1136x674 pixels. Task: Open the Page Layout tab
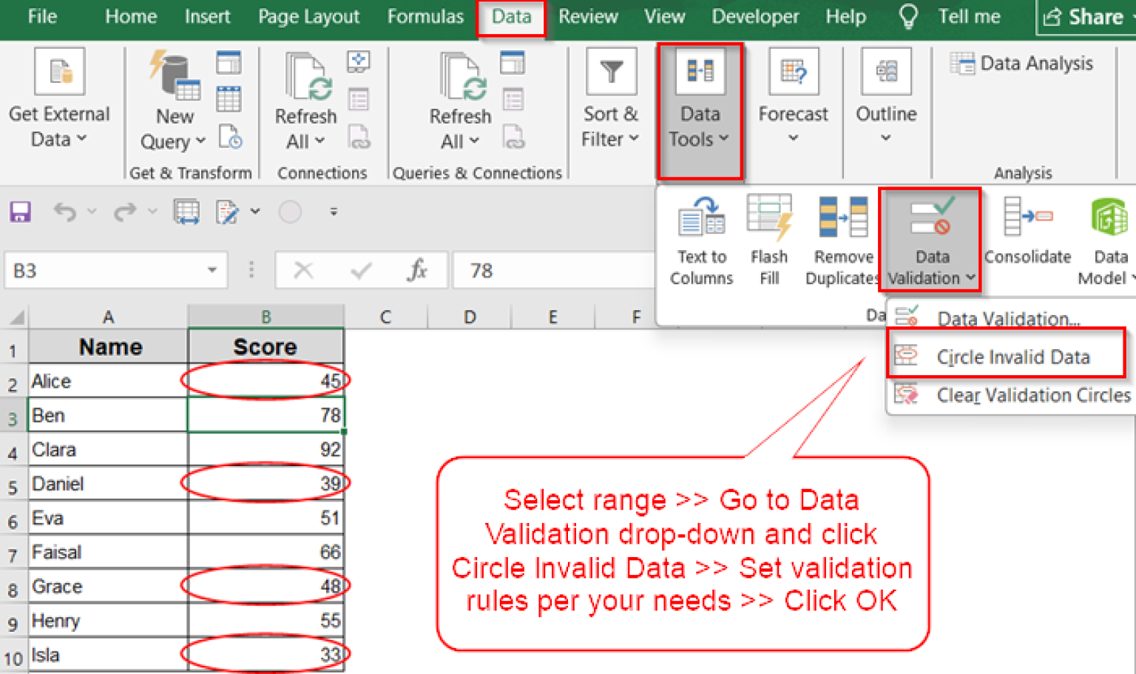coord(308,16)
